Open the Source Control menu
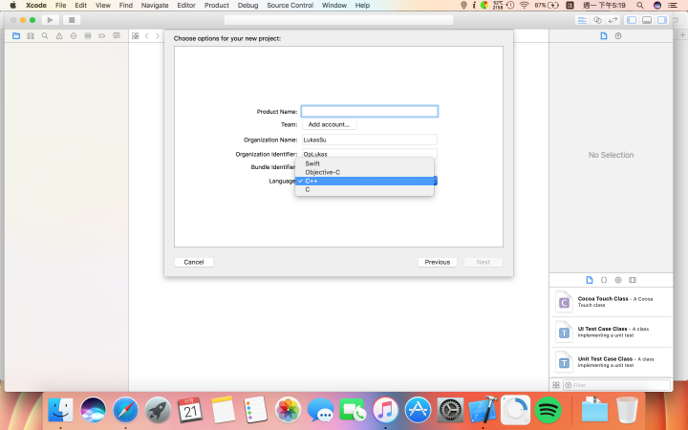The image size is (688, 430). coord(290,6)
